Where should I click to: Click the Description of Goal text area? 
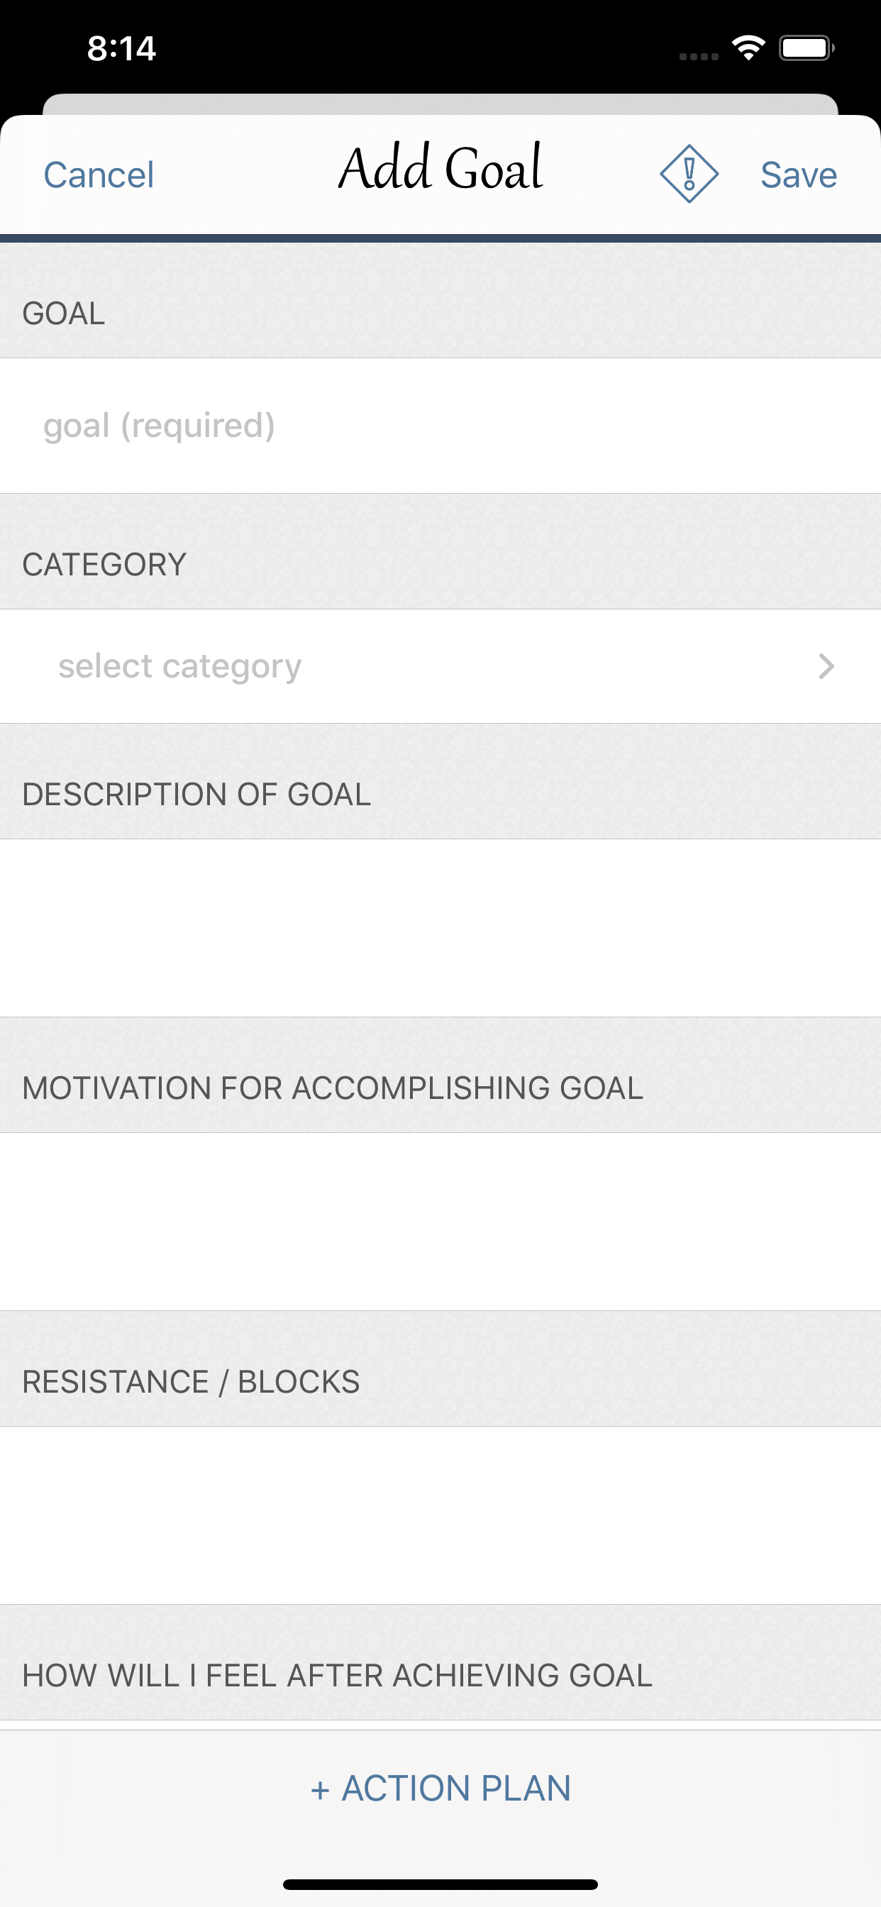point(440,927)
